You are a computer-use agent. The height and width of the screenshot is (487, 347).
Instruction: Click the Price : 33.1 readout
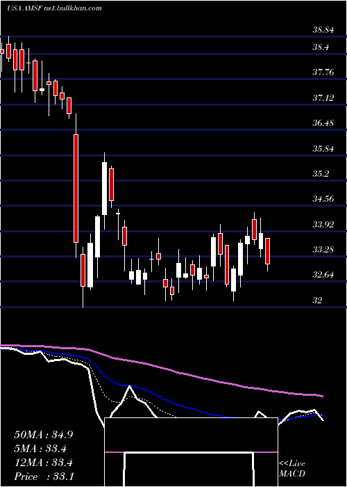pyautogui.click(x=44, y=477)
